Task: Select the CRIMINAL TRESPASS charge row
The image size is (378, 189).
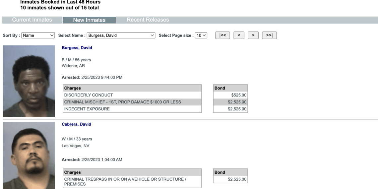Action: point(132,182)
